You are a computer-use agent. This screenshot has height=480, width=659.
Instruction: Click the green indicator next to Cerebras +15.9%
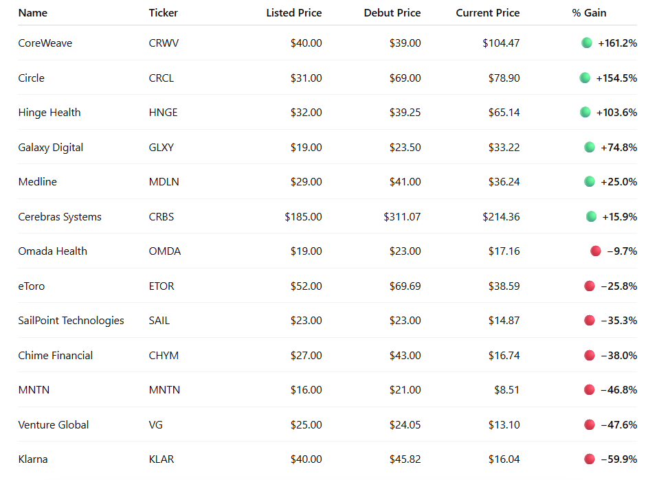point(592,217)
